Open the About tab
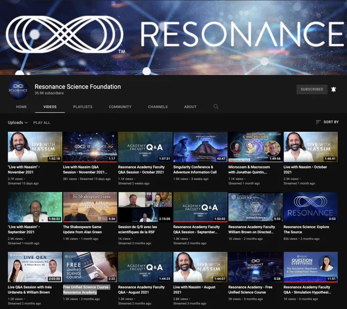This screenshot has width=347, height=309. [190, 107]
